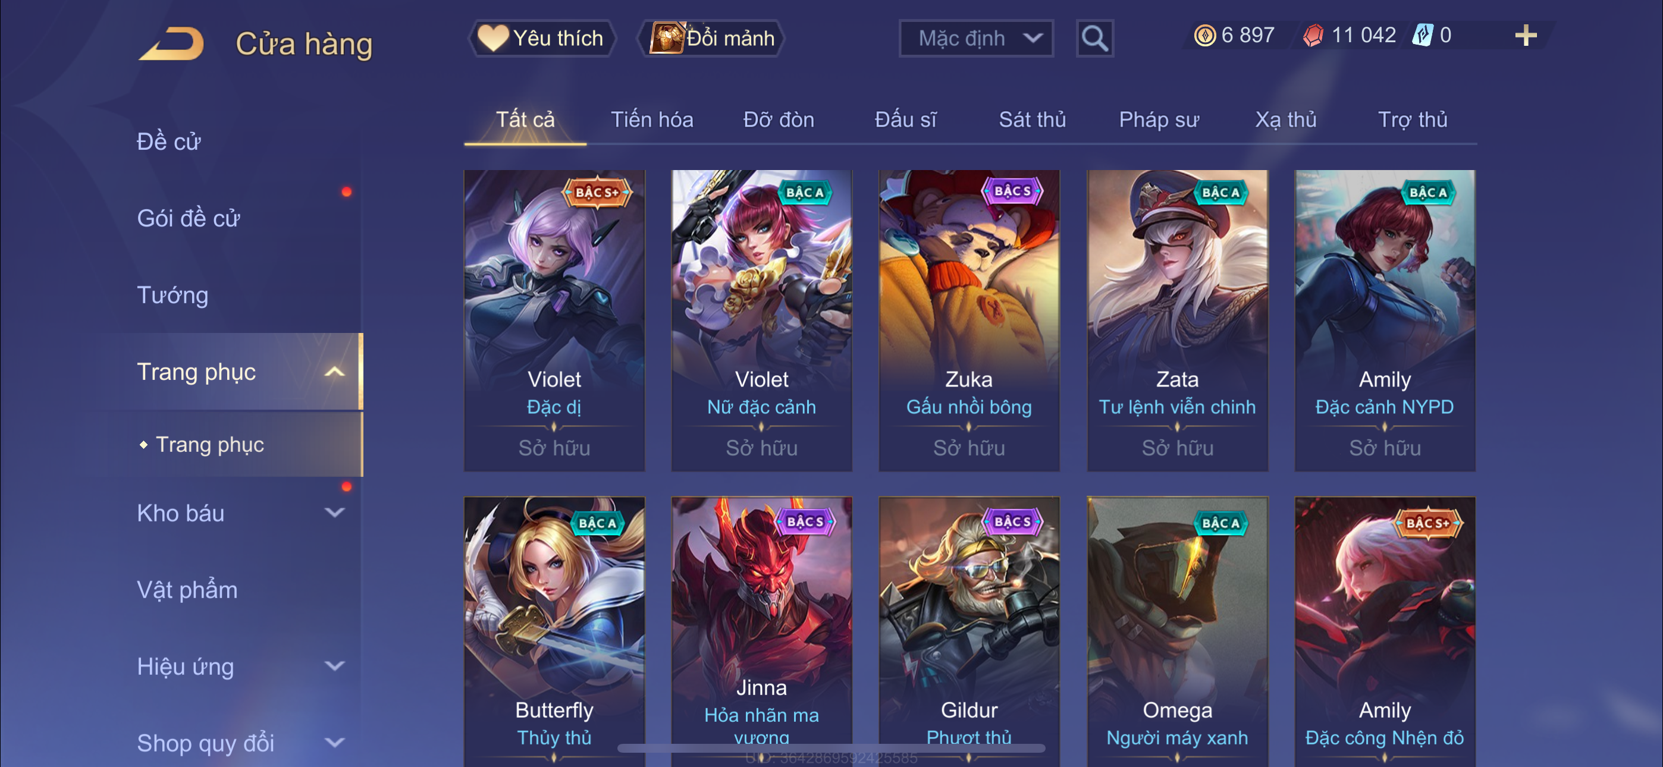The height and width of the screenshot is (767, 1663).
Task: Select the Tướng sidebar entry
Action: (172, 295)
